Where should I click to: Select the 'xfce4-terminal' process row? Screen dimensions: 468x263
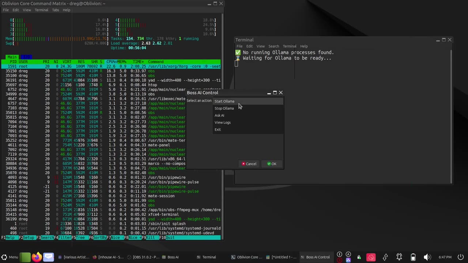pyautogui.click(x=111, y=214)
